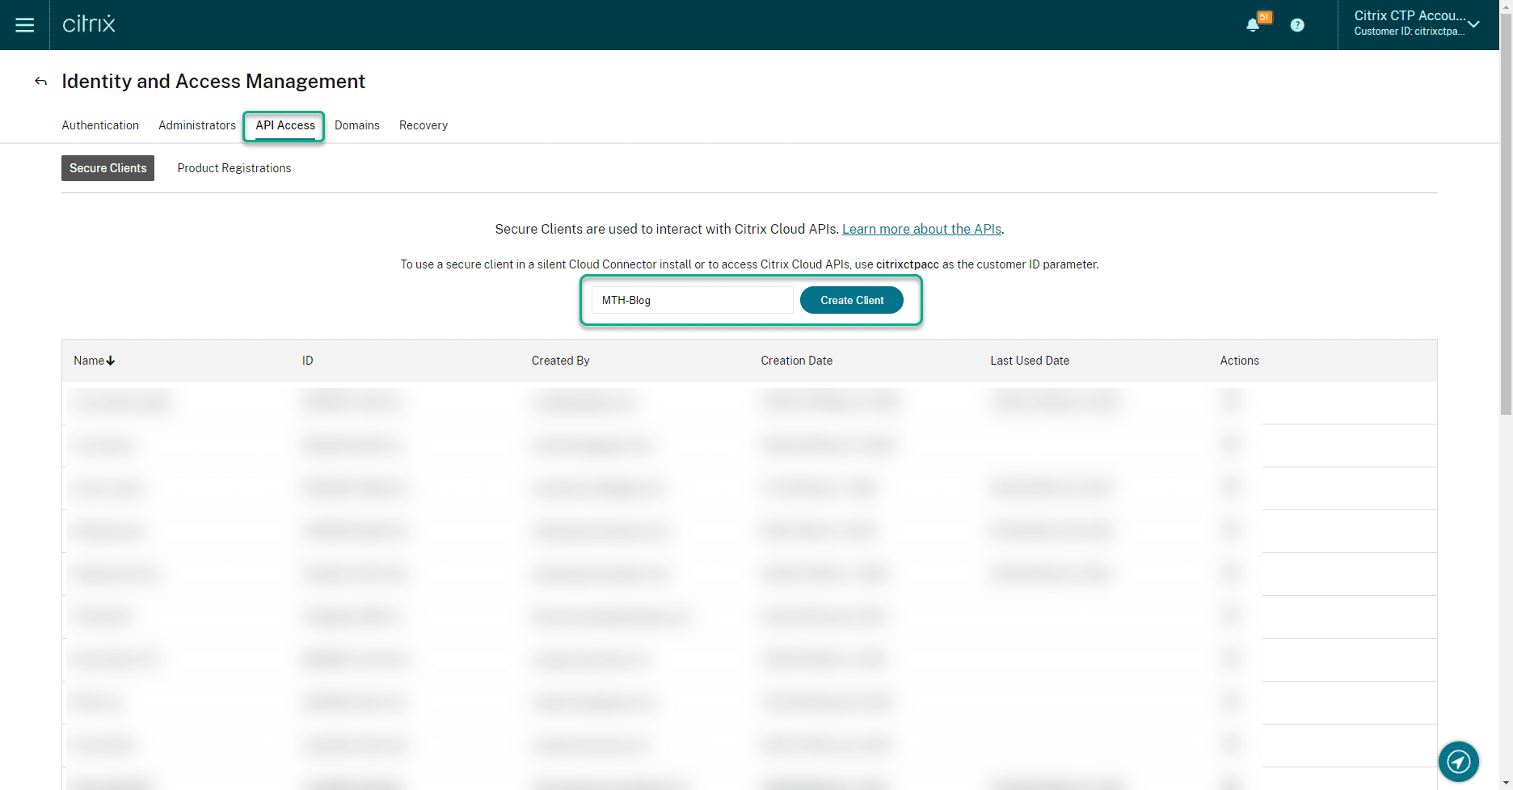The height and width of the screenshot is (790, 1513).
Task: Sort by the Created By column header
Action: tap(560, 361)
